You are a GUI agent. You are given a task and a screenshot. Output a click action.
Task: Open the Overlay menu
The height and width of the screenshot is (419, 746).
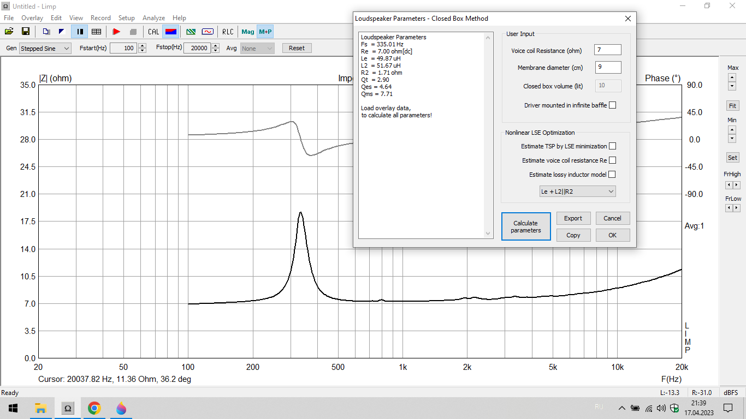pyautogui.click(x=32, y=18)
